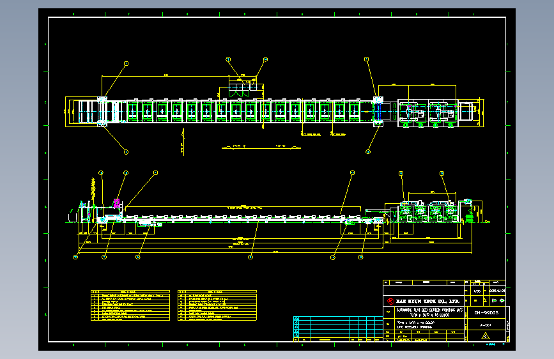The height and width of the screenshot is (359, 554).
Task: Select the date cell reading 2005.03.08
Action: (x=497, y=291)
